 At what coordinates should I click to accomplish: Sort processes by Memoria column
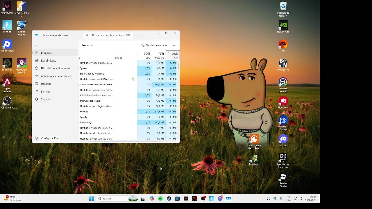[158, 55]
